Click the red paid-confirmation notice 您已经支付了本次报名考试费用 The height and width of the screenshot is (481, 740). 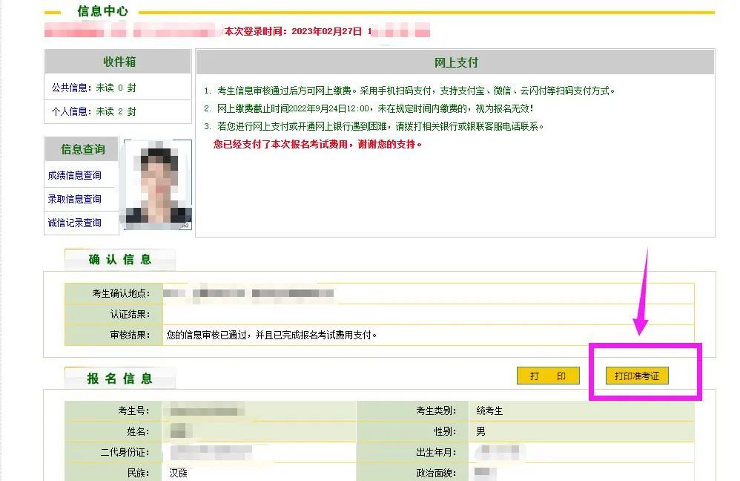[x=317, y=144]
